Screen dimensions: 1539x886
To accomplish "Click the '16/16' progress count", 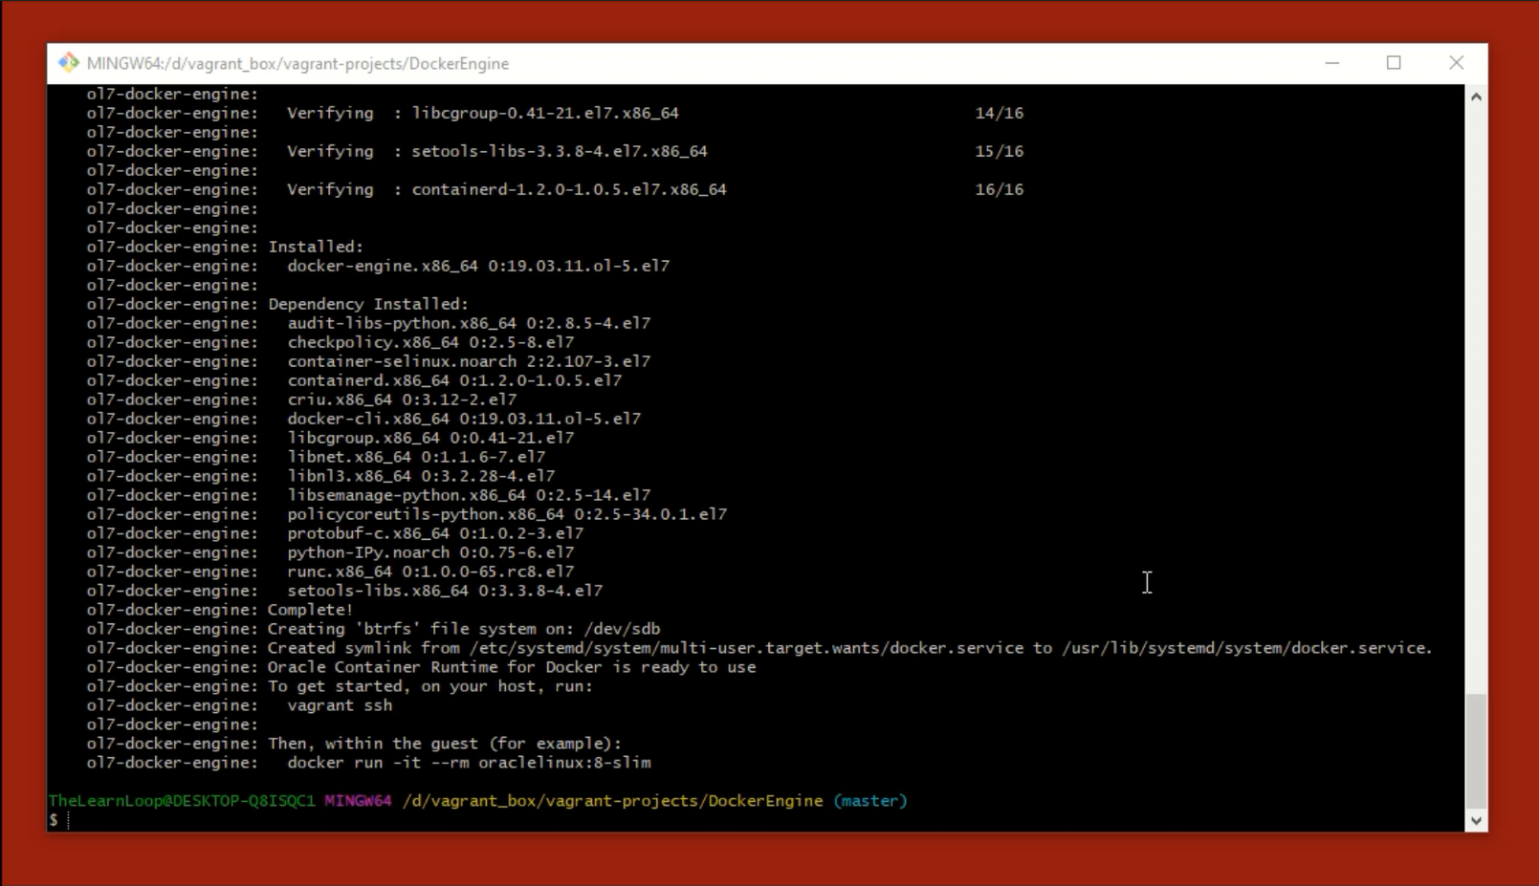I will [1000, 189].
